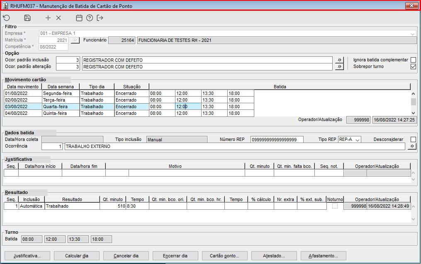Exit using the logout arrow icon

coord(100,18)
